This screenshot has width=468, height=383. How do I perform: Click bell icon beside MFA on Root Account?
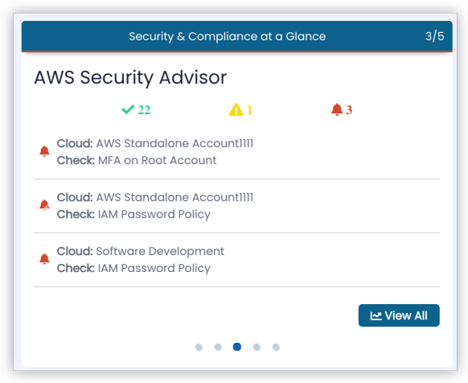(x=44, y=151)
